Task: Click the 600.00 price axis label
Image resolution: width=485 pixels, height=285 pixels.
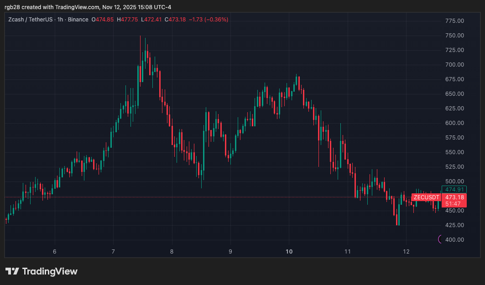Action: 454,123
